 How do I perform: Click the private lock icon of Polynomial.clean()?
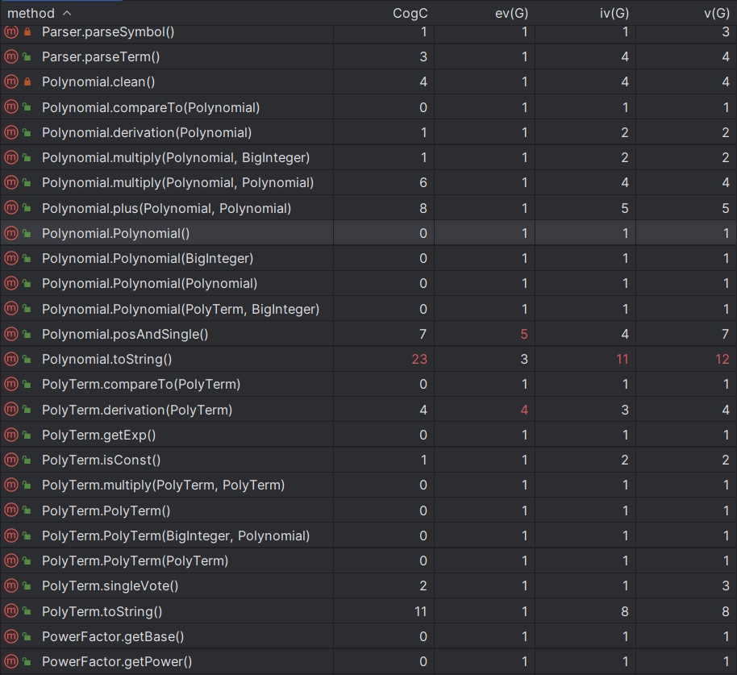tap(27, 81)
